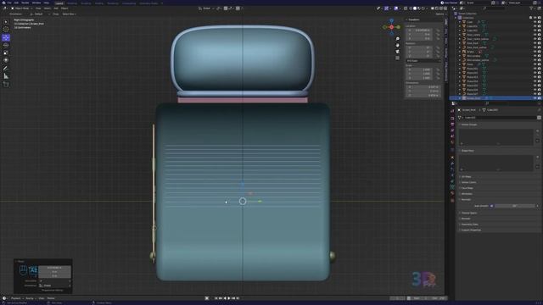Open the Edit menu

tap(16, 3)
